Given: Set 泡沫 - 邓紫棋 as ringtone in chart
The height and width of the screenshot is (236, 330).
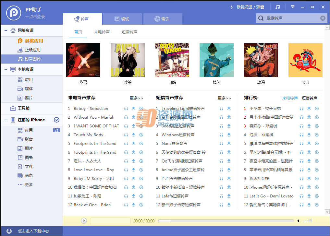Looking at the screenshot, I should click(x=317, y=135).
